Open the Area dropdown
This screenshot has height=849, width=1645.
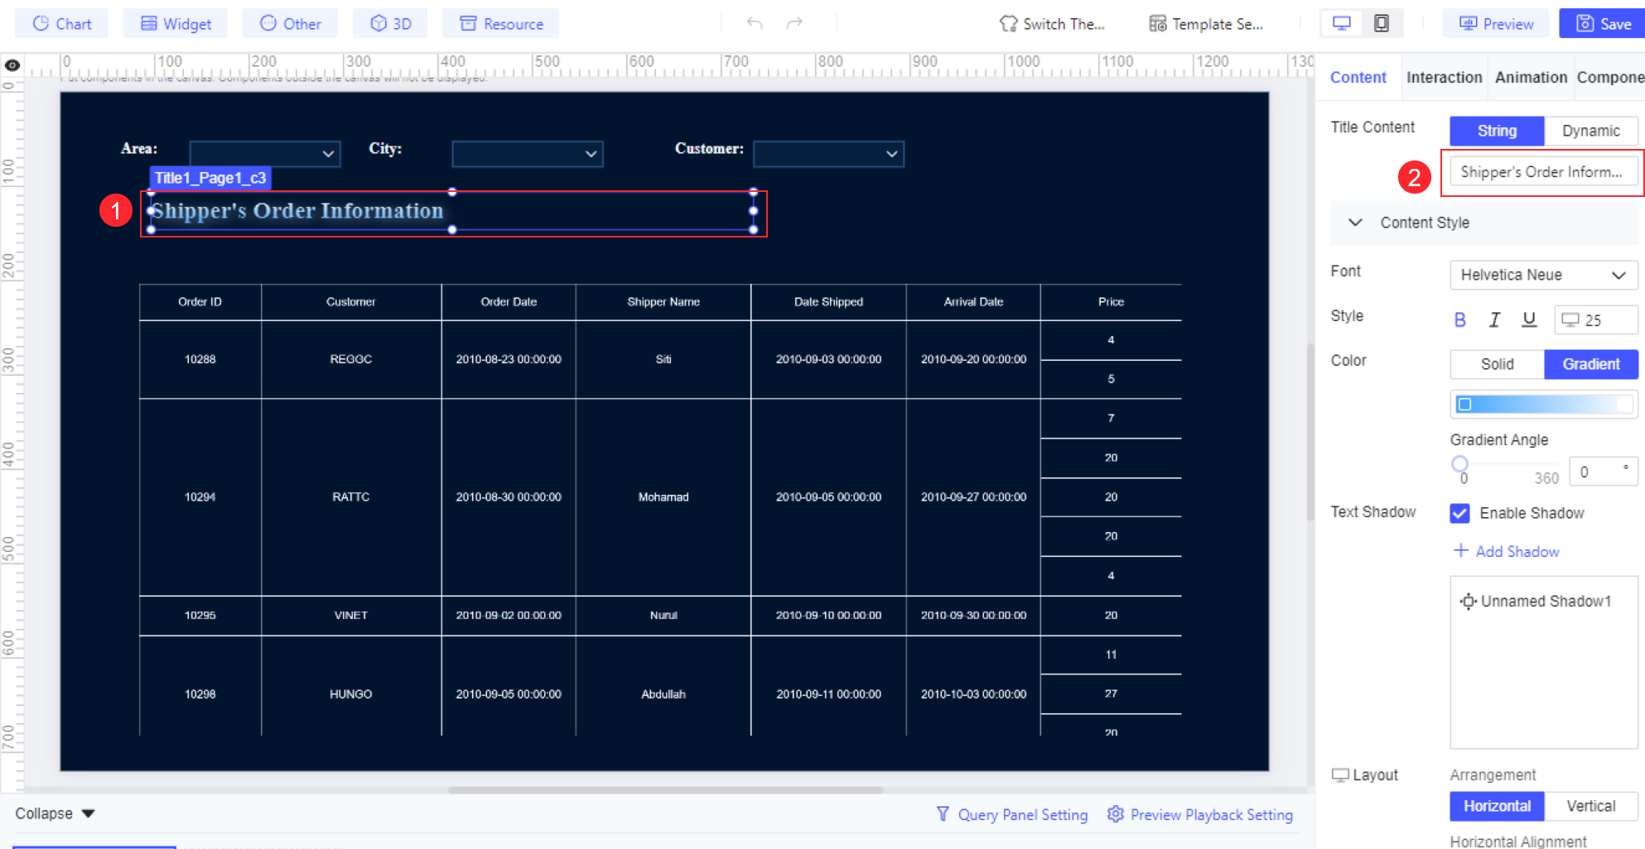[x=265, y=154]
